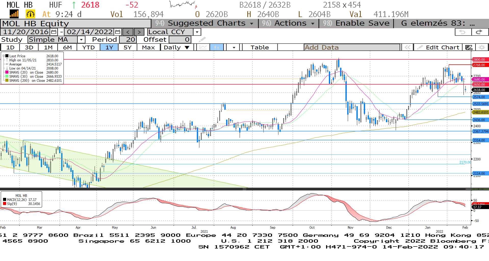
Task: Select the 3D range tab
Action: pos(29,47)
